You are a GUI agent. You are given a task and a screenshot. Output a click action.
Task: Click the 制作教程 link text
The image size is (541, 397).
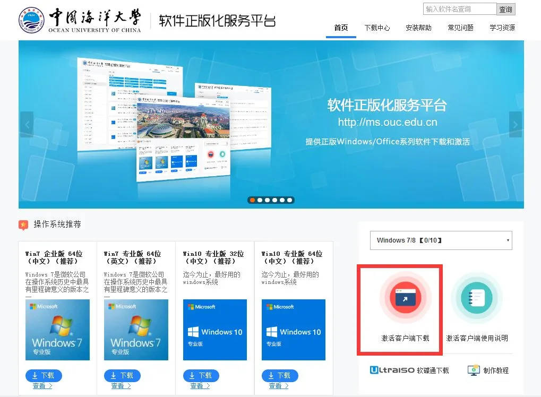tap(496, 370)
